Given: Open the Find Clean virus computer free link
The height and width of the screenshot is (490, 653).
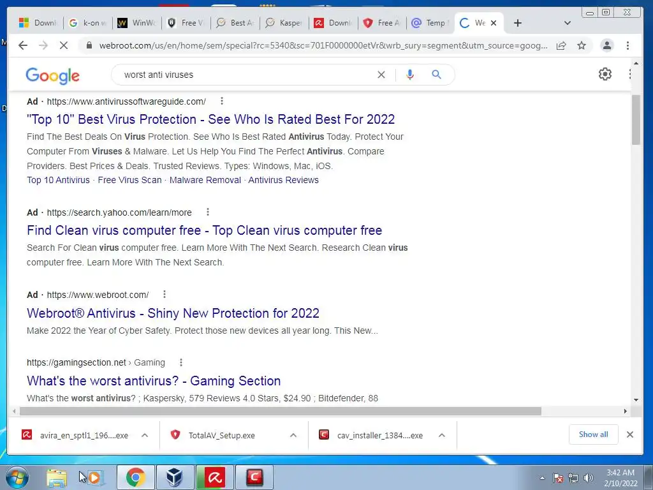Looking at the screenshot, I should coord(204,230).
